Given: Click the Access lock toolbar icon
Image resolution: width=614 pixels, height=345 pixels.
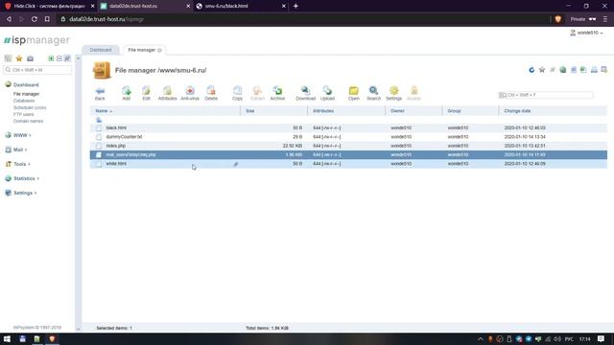Looking at the screenshot, I should click(413, 94).
